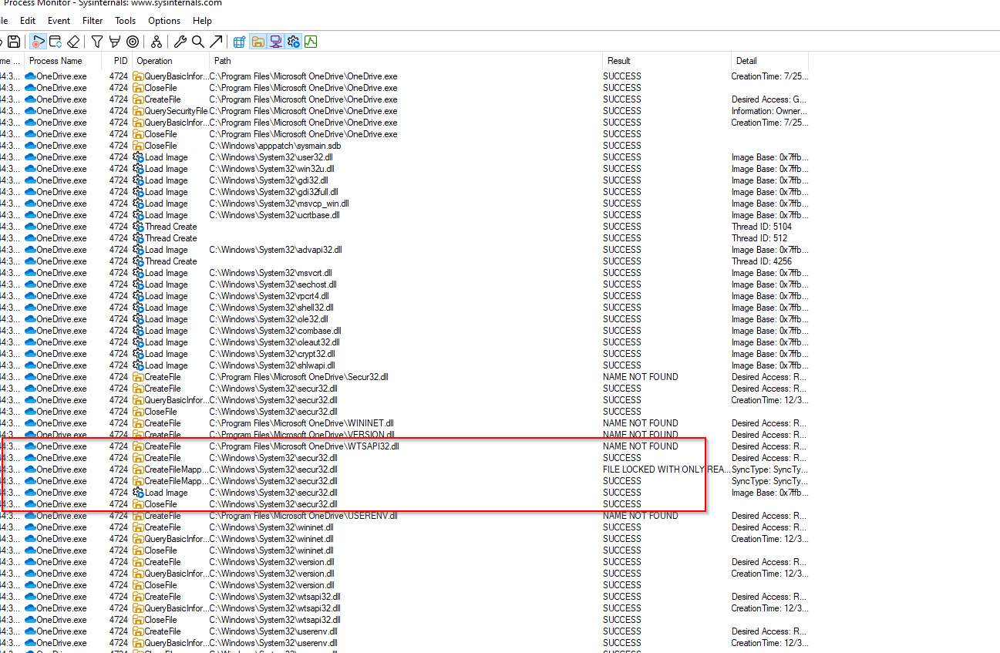
Task: Click the Find magnifier icon
Action: tap(198, 42)
